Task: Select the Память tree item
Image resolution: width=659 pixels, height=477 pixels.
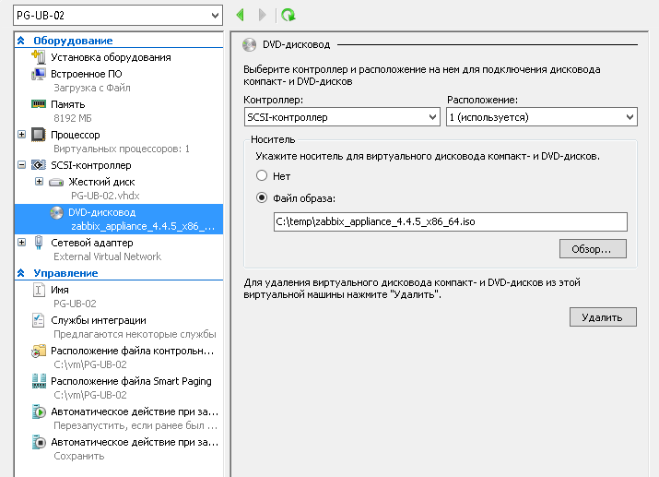Action: pyautogui.click(x=68, y=104)
